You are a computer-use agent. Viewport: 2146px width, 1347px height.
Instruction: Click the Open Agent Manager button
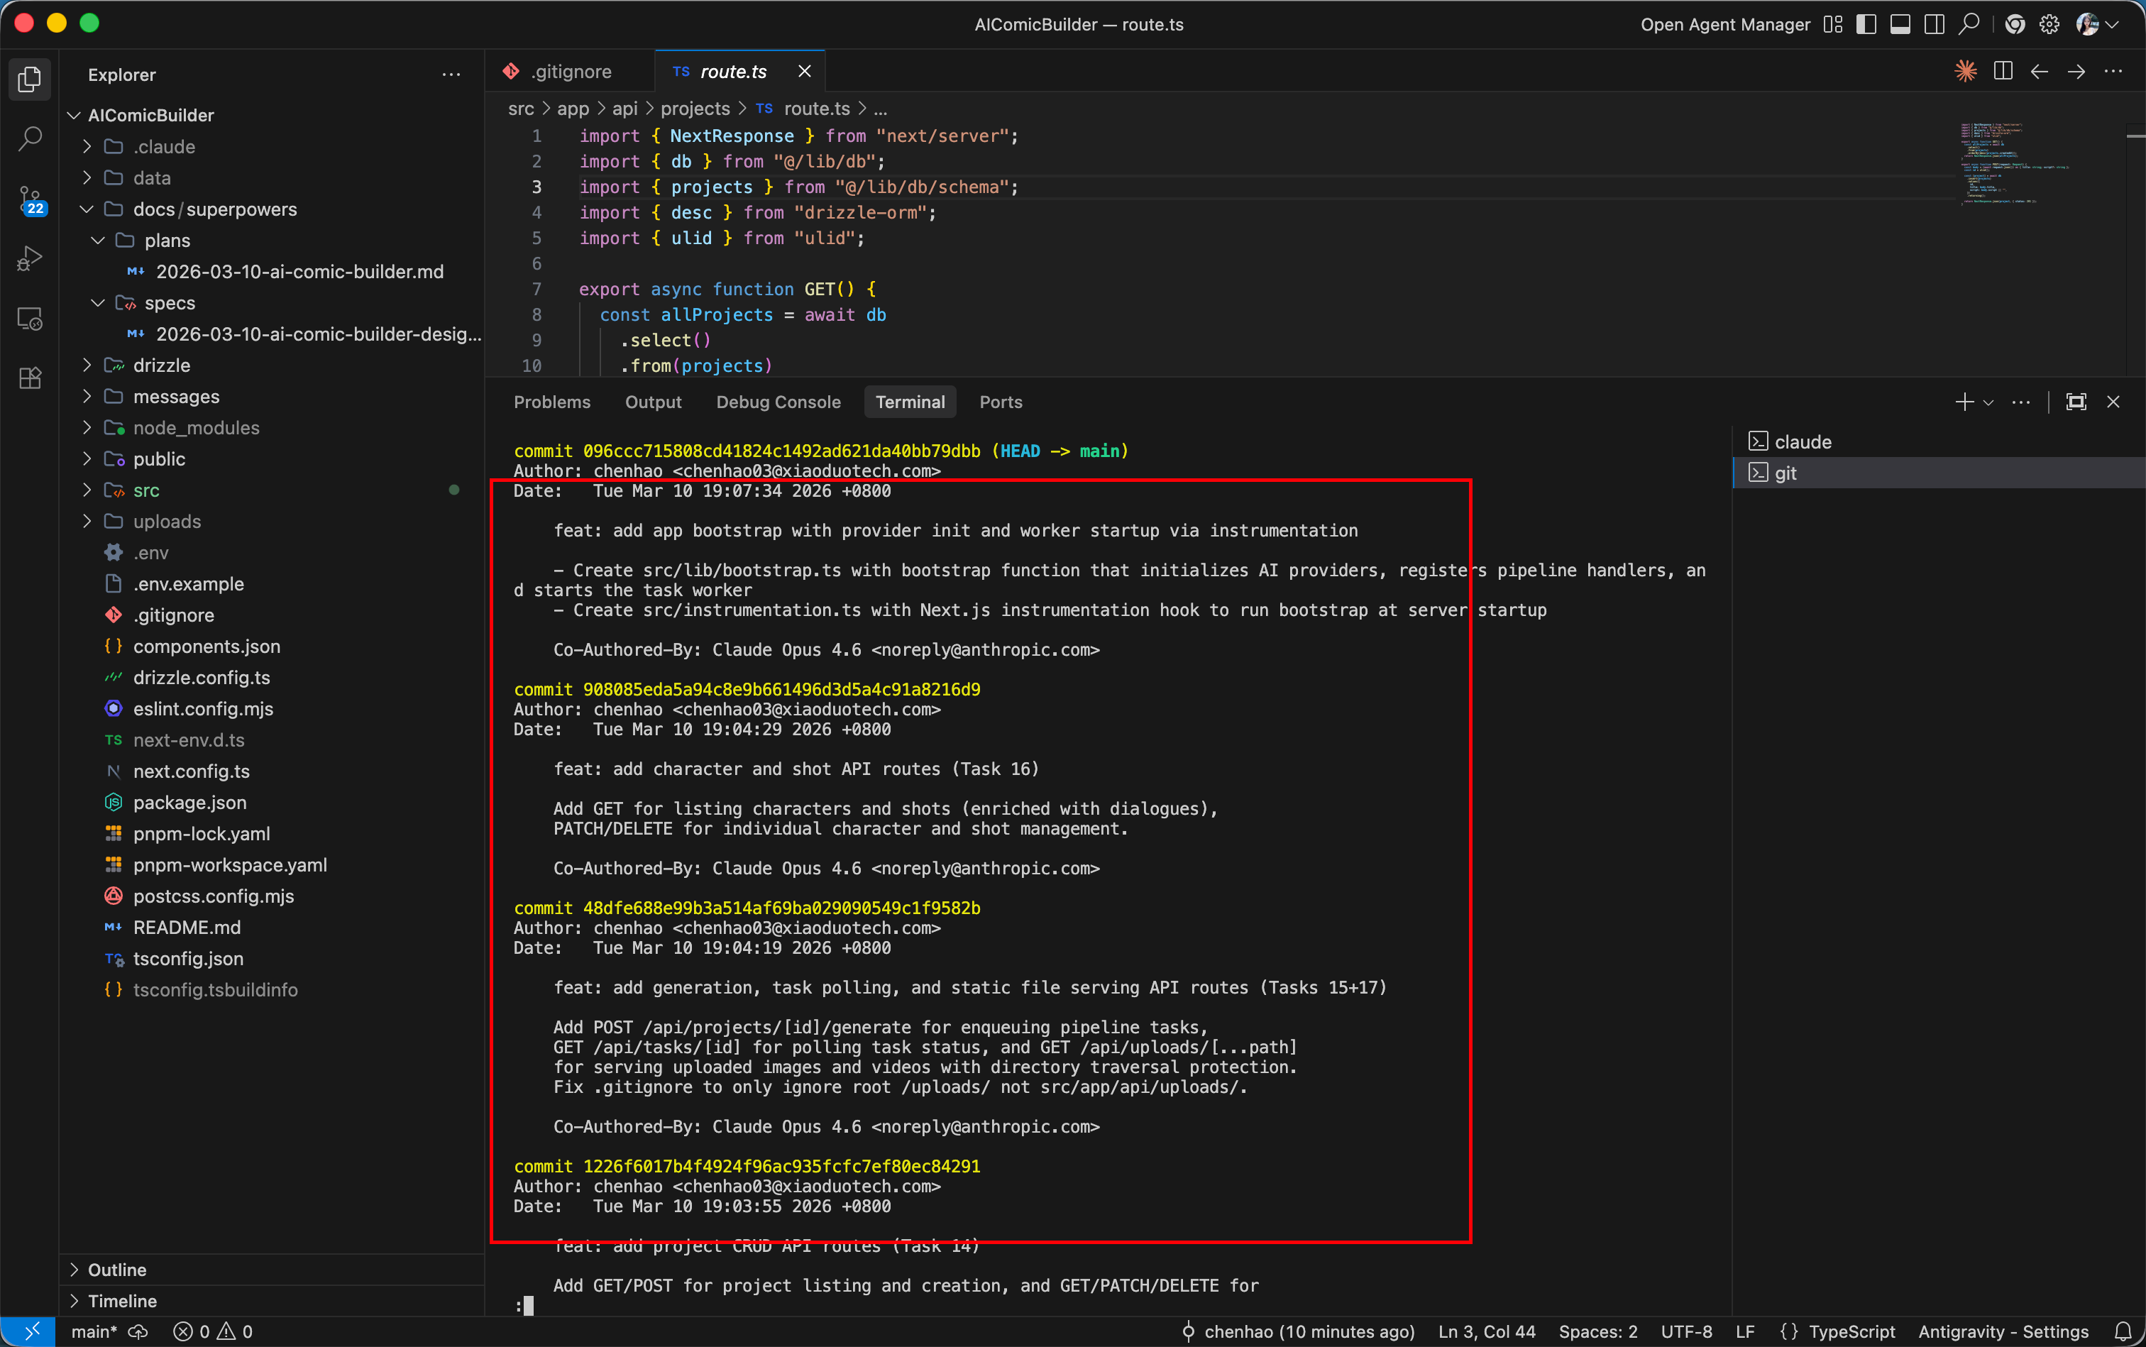click(x=1724, y=24)
